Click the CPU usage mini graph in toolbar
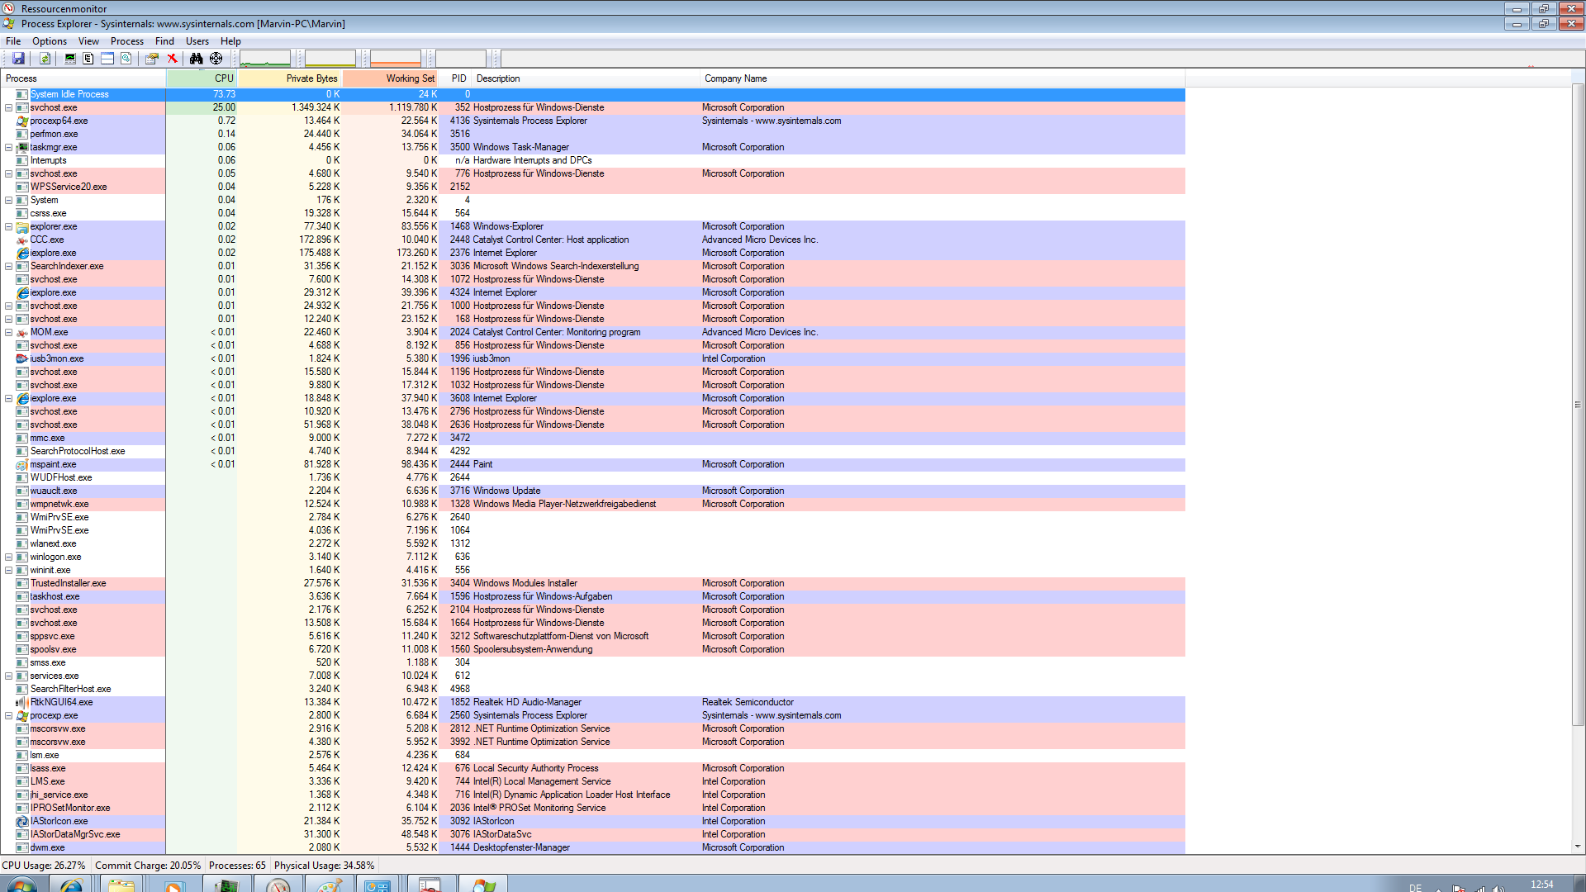Screen dimensions: 1586x892 pos(265,59)
